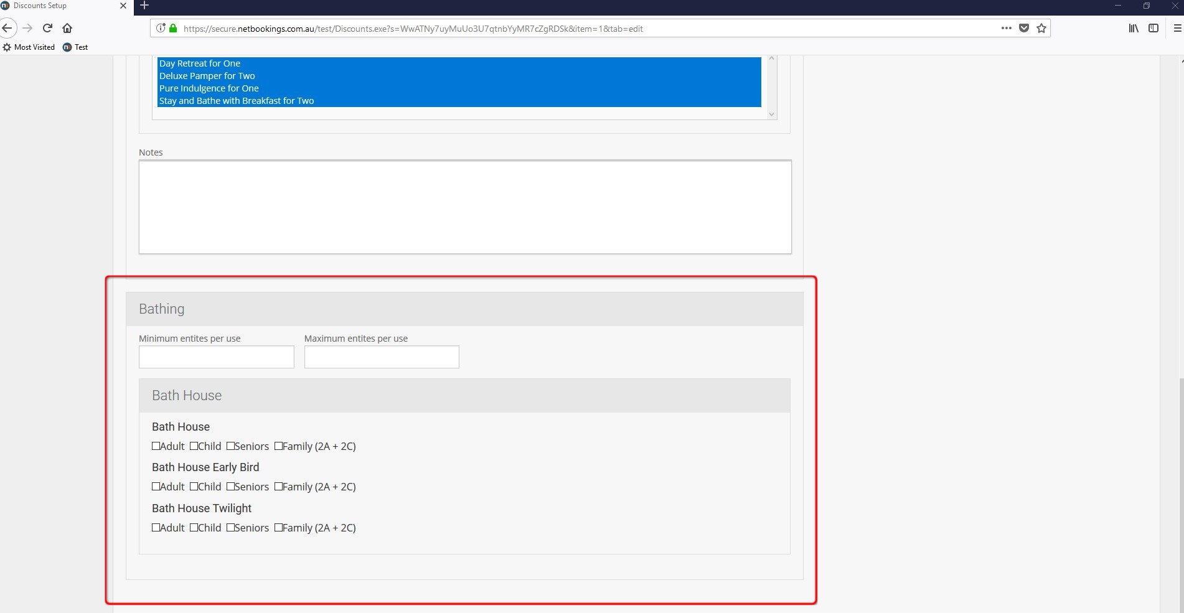Screen dimensions: 1184x613
Task: Select Stay and Bathe with Breakfast option
Action: point(459,101)
